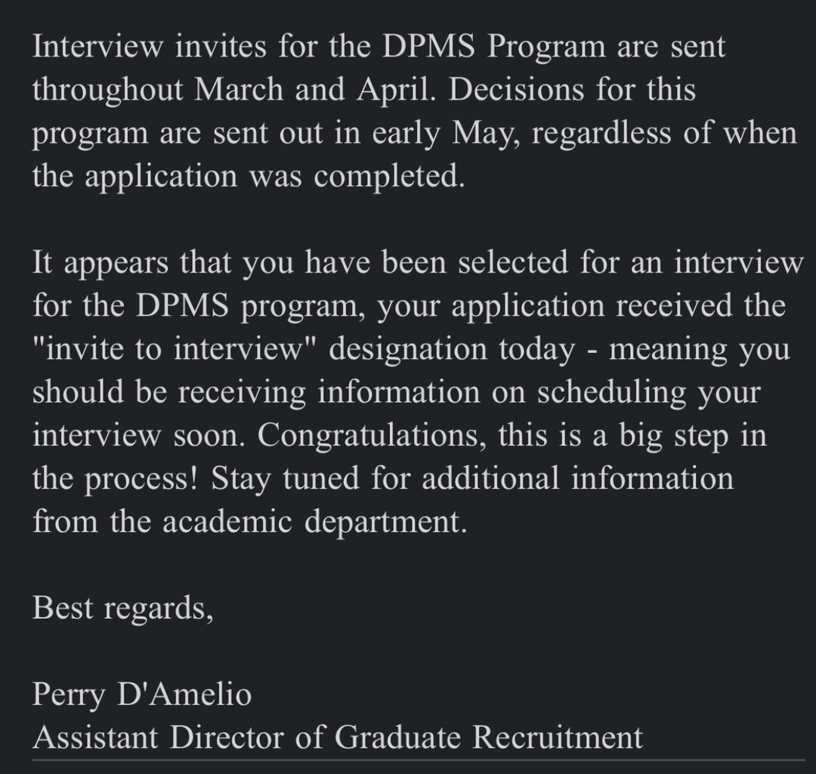Click the words "additional information"
This screenshot has width=816, height=774.
584,479
